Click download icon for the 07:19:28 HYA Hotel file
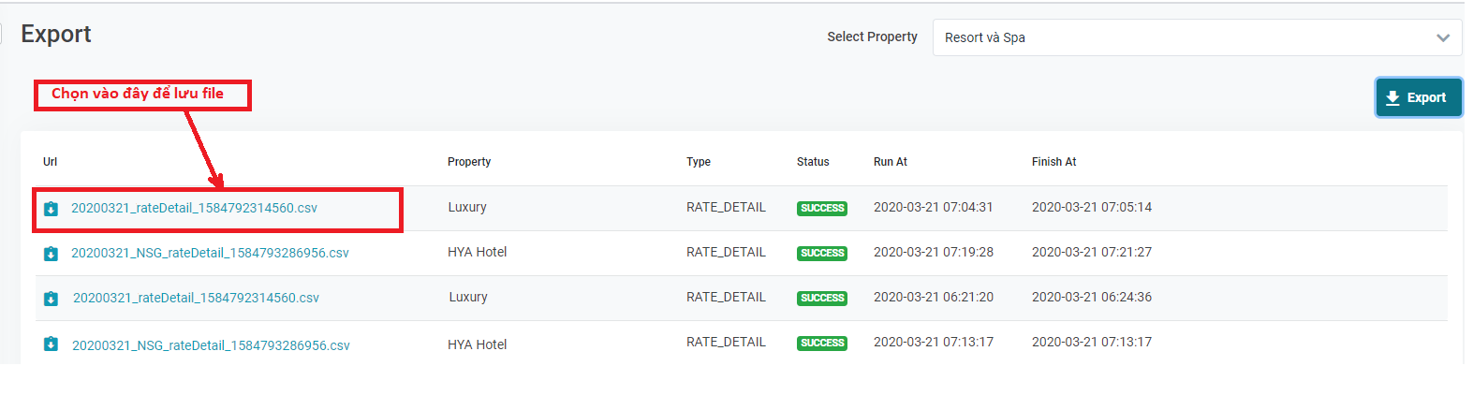The width and height of the screenshot is (1473, 410). (x=51, y=254)
